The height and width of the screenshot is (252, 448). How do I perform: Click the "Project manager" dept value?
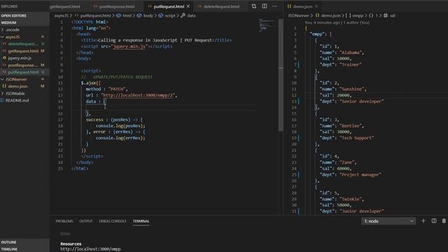[x=360, y=175]
